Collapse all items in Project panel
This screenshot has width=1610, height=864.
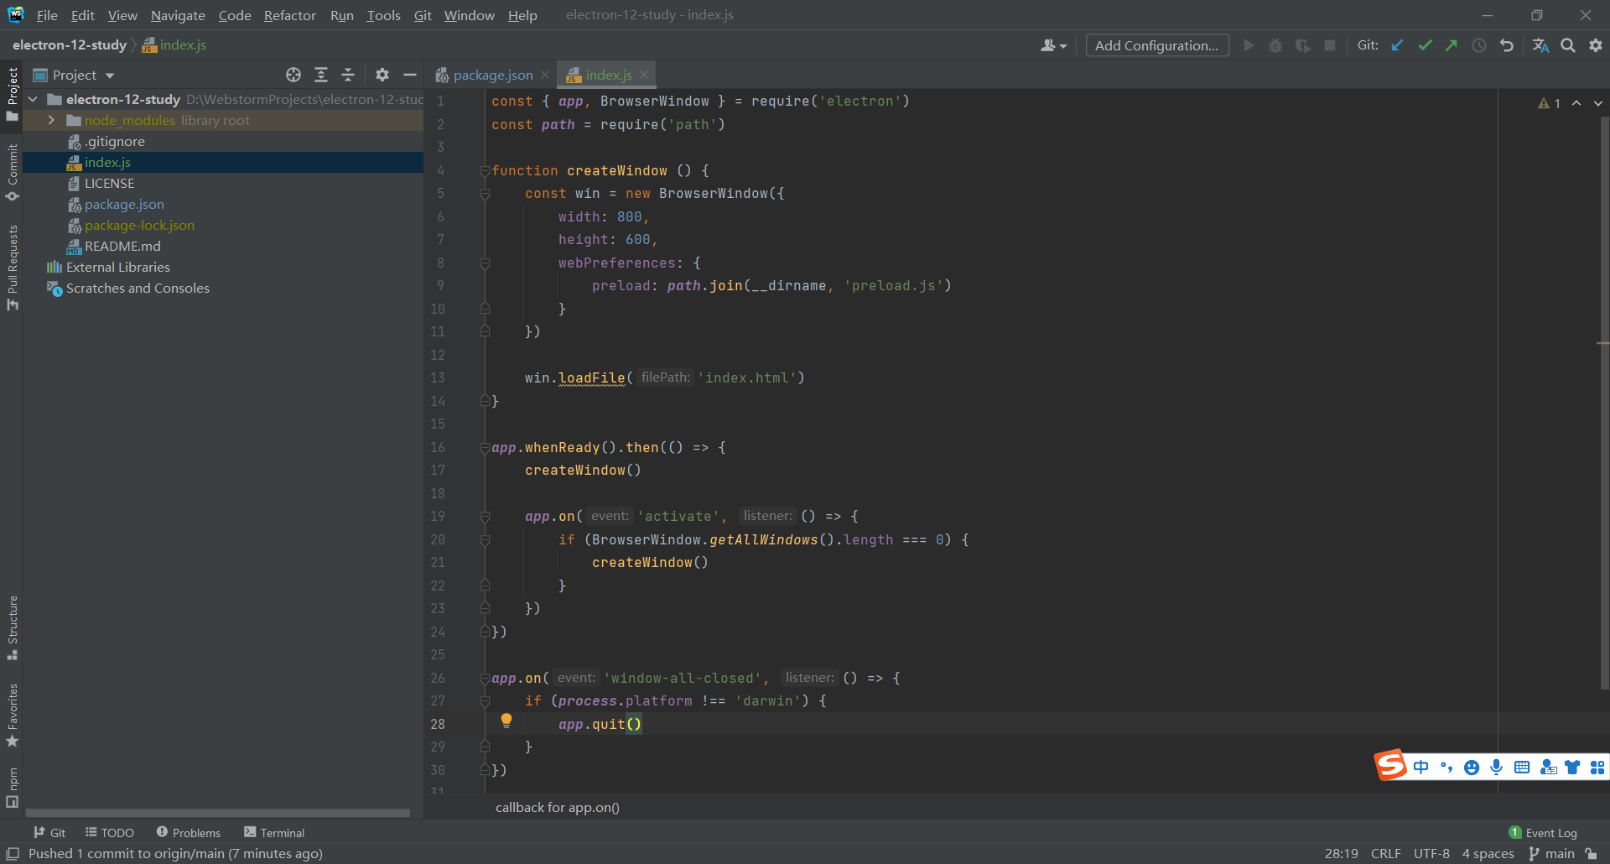348,75
